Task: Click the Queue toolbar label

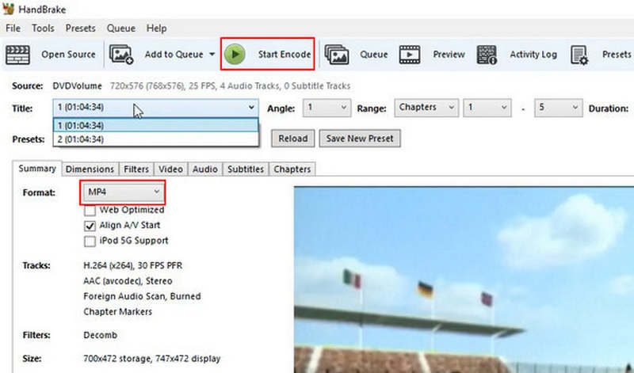Action: pyautogui.click(x=373, y=54)
